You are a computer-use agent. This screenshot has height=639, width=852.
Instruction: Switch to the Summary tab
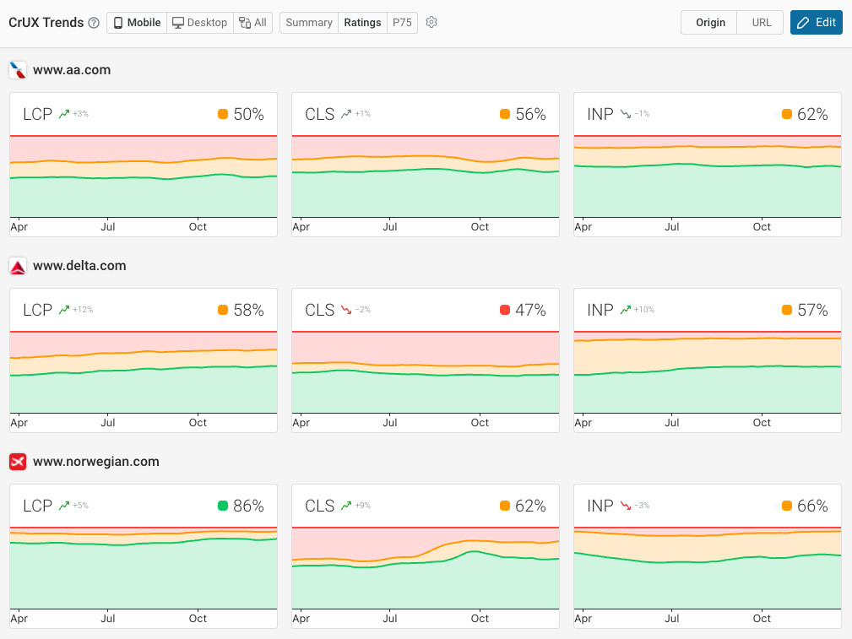point(308,23)
